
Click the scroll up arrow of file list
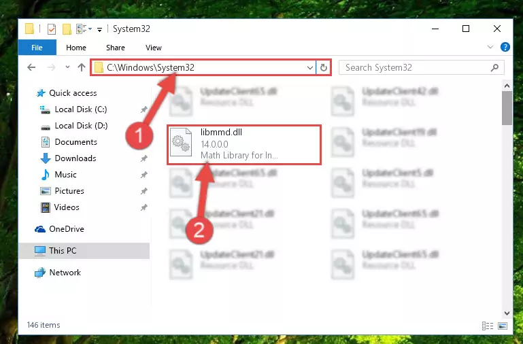point(507,86)
